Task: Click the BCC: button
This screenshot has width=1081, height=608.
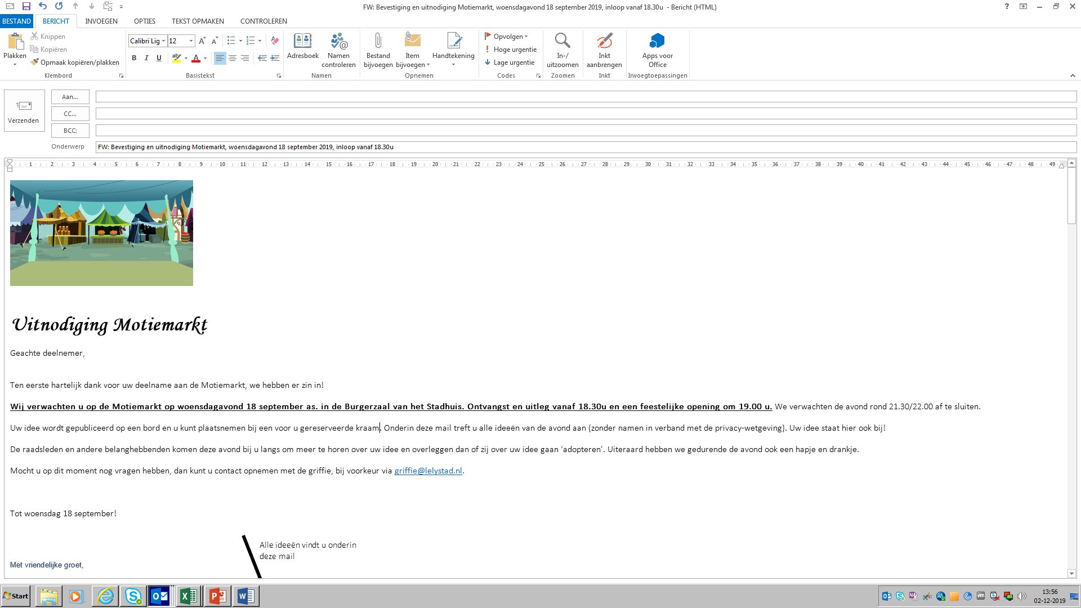Action: [x=70, y=131]
